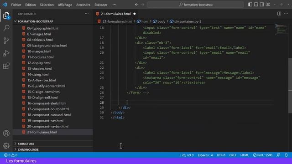The height and width of the screenshot is (164, 292).
Task: Change line ending via CRLF
Action: [233, 155]
